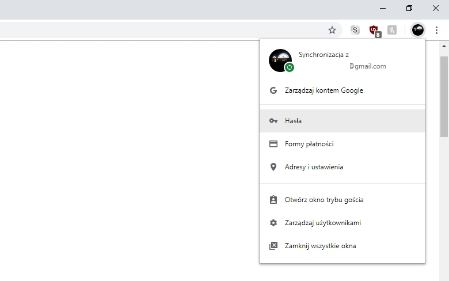
Task: Bookmark this page with the star icon
Action: pyautogui.click(x=332, y=30)
